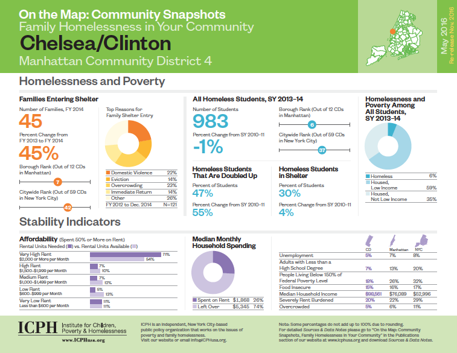The height and width of the screenshot is (353, 457).
Task: Click the Domestic Violence legend color swatch
Action: point(107,173)
